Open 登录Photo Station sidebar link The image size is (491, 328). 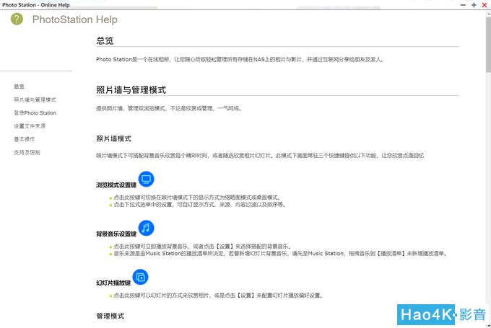pos(35,113)
